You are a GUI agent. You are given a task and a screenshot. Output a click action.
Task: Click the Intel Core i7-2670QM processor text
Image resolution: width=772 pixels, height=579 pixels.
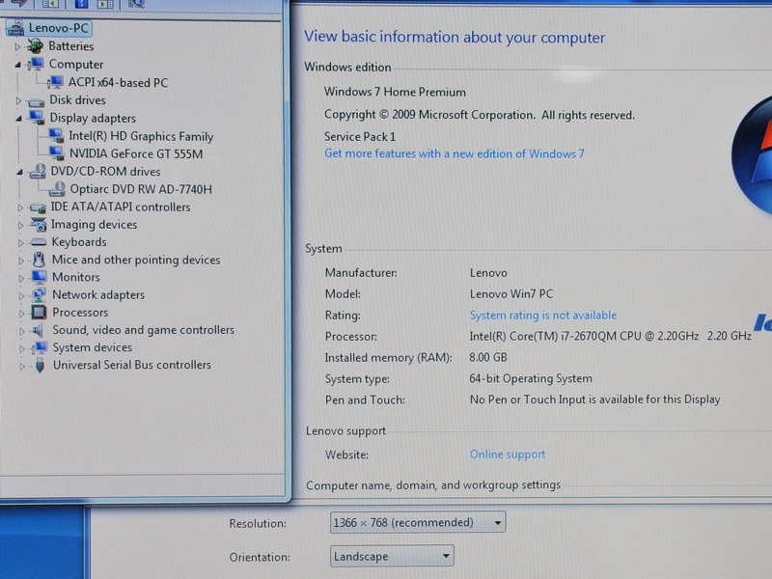tap(611, 336)
